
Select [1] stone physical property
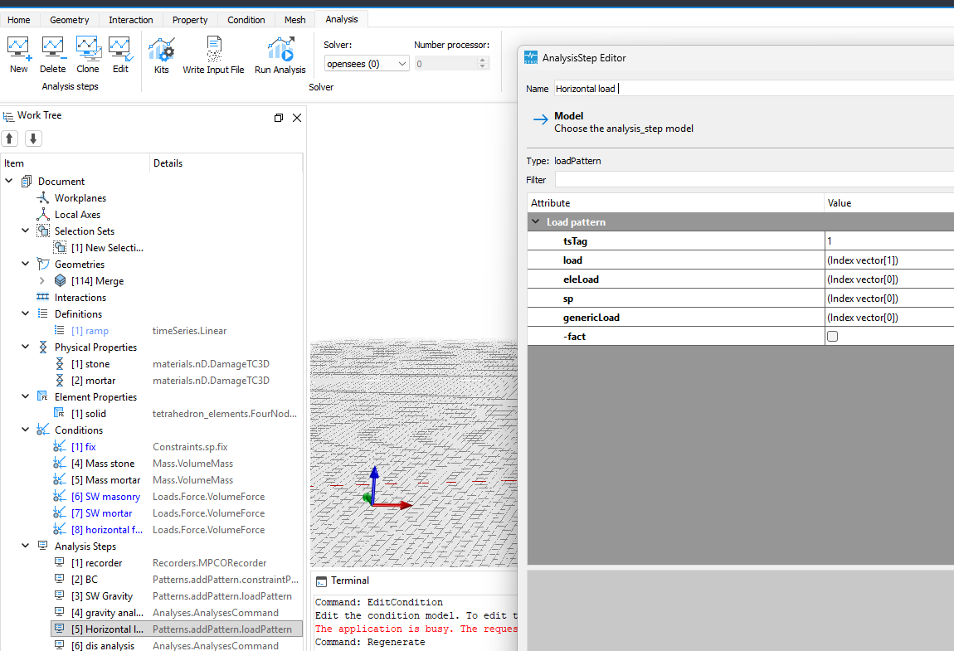[90, 364]
